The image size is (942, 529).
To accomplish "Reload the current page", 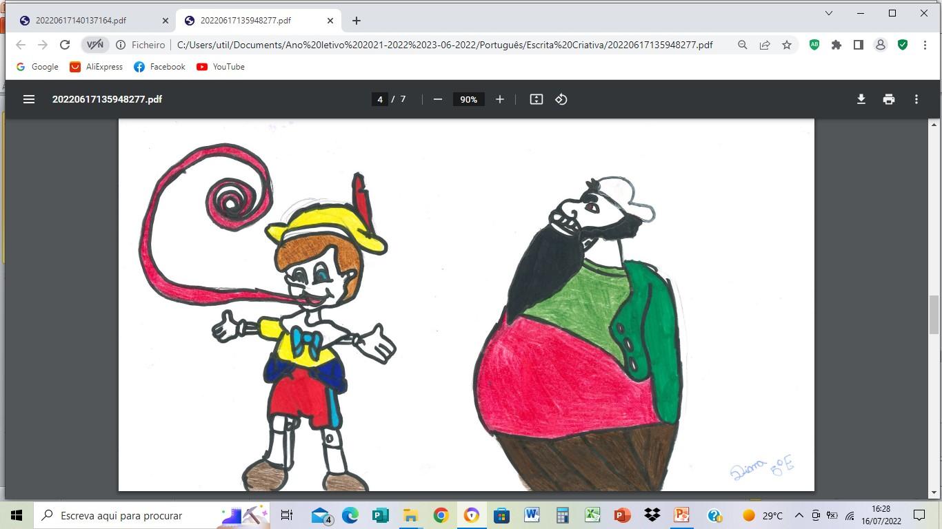I will [65, 45].
